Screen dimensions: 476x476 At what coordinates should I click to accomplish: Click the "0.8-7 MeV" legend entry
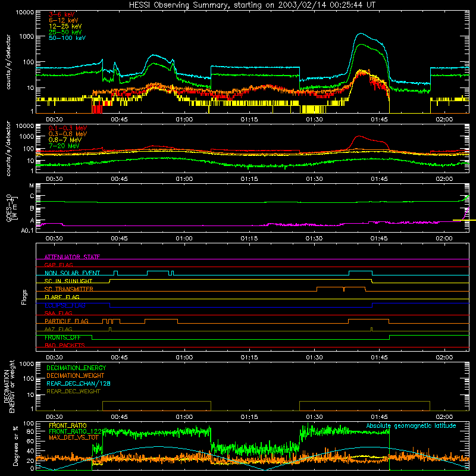pyautogui.click(x=65, y=140)
